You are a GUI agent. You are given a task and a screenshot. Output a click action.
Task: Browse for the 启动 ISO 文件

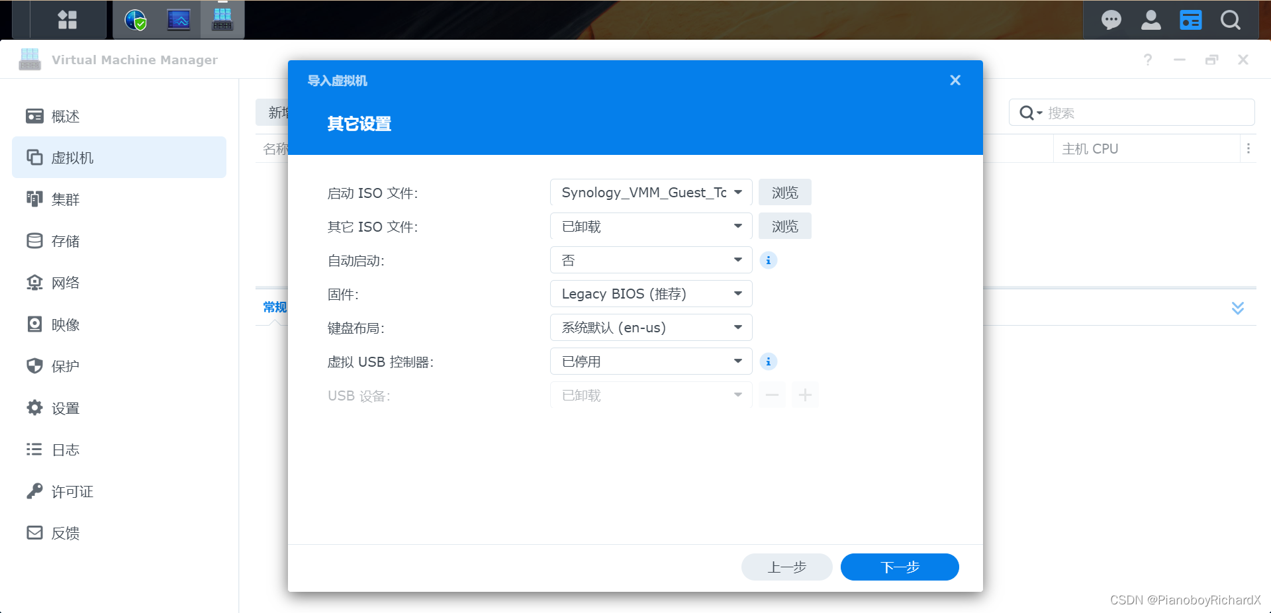785,193
